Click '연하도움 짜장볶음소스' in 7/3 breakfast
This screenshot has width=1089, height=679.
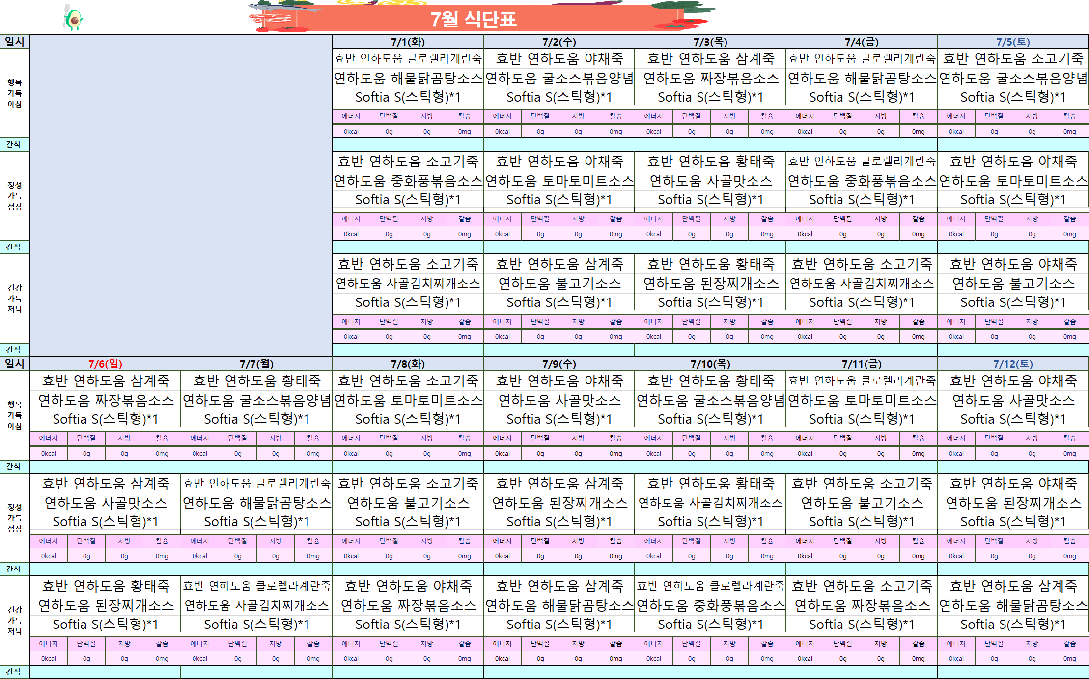click(x=710, y=78)
